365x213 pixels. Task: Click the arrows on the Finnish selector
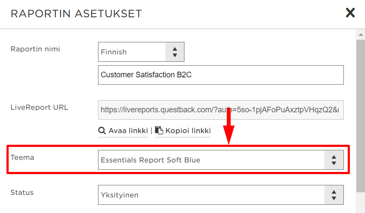click(x=175, y=52)
